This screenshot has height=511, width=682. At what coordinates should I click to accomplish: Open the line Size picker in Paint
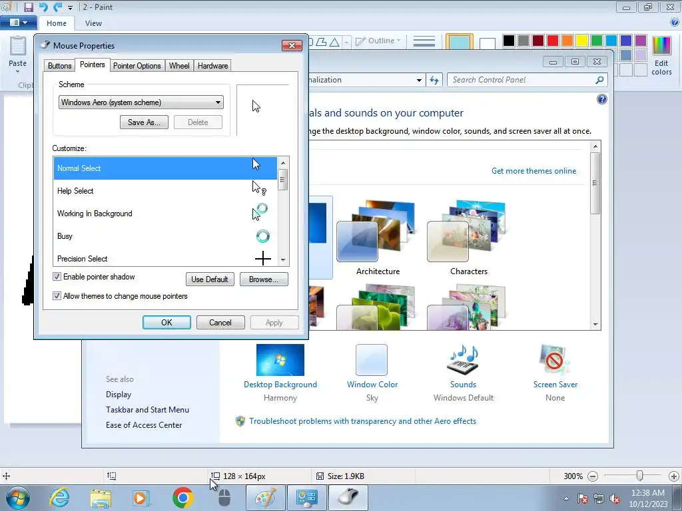tap(424, 41)
